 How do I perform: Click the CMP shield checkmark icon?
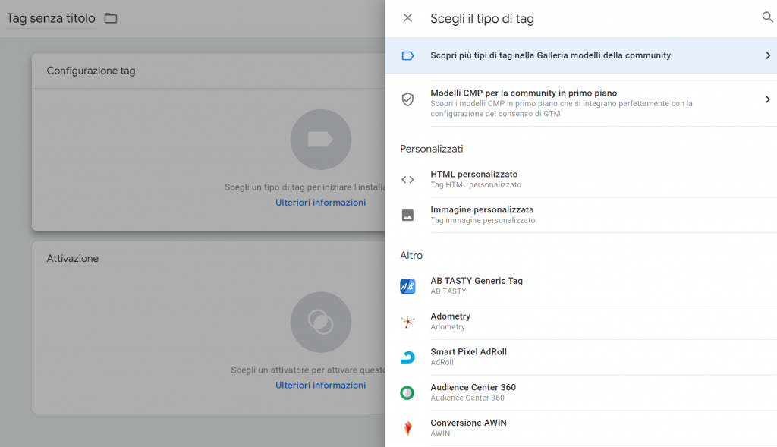(407, 99)
